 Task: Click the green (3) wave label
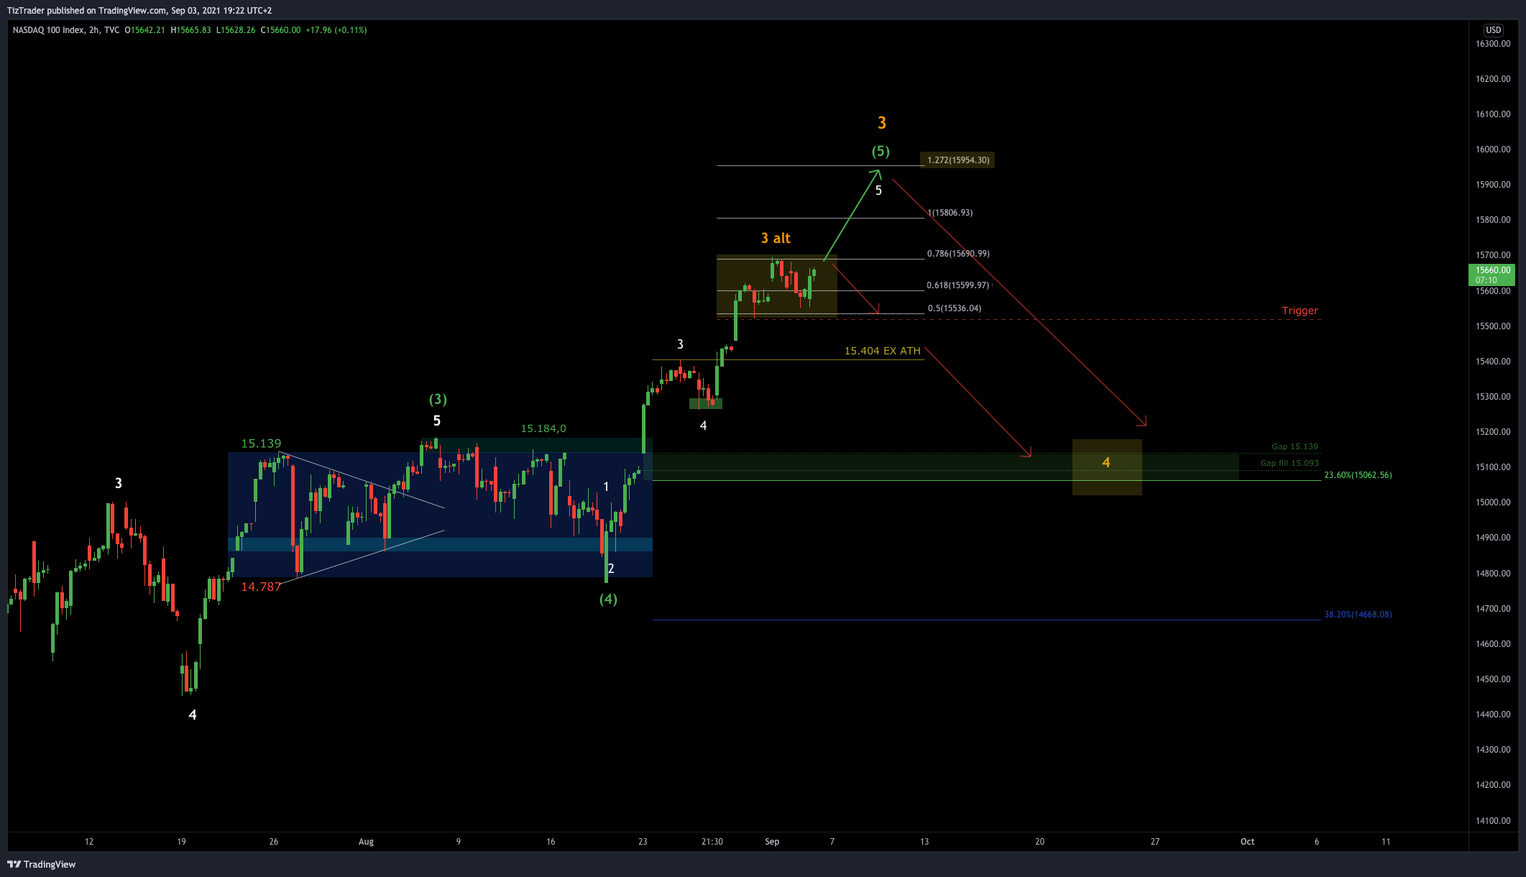[438, 399]
